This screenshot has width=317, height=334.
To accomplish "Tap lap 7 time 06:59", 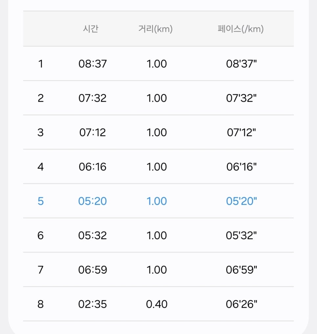I will pyautogui.click(x=93, y=270).
